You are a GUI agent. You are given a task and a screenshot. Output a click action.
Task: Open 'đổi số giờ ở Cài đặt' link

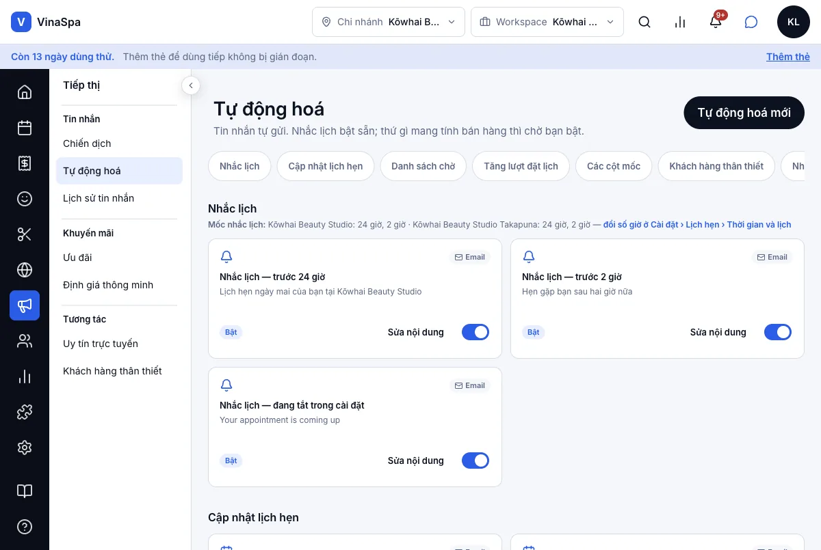click(697, 224)
